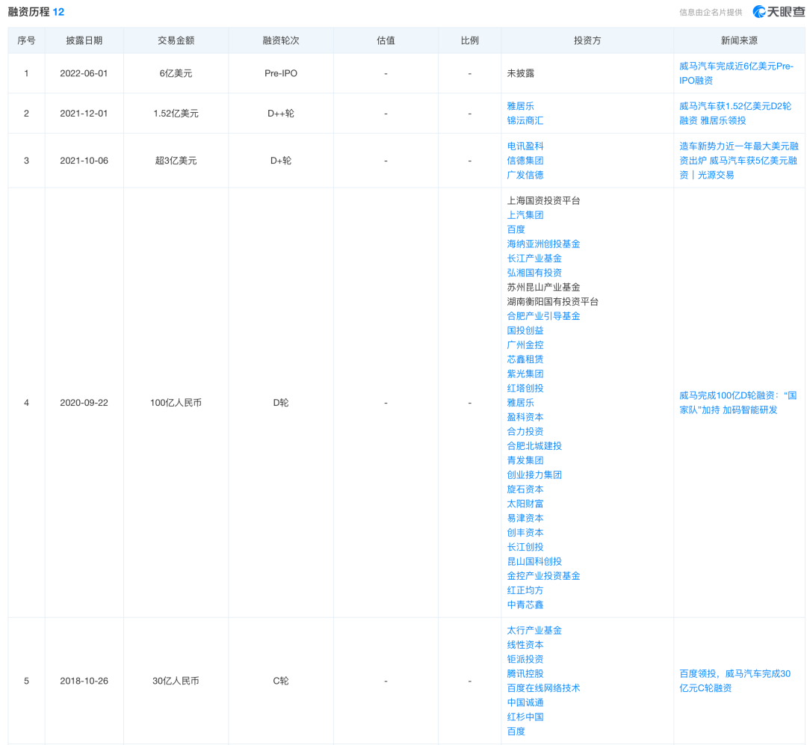Open investor link 易津资本

[525, 518]
